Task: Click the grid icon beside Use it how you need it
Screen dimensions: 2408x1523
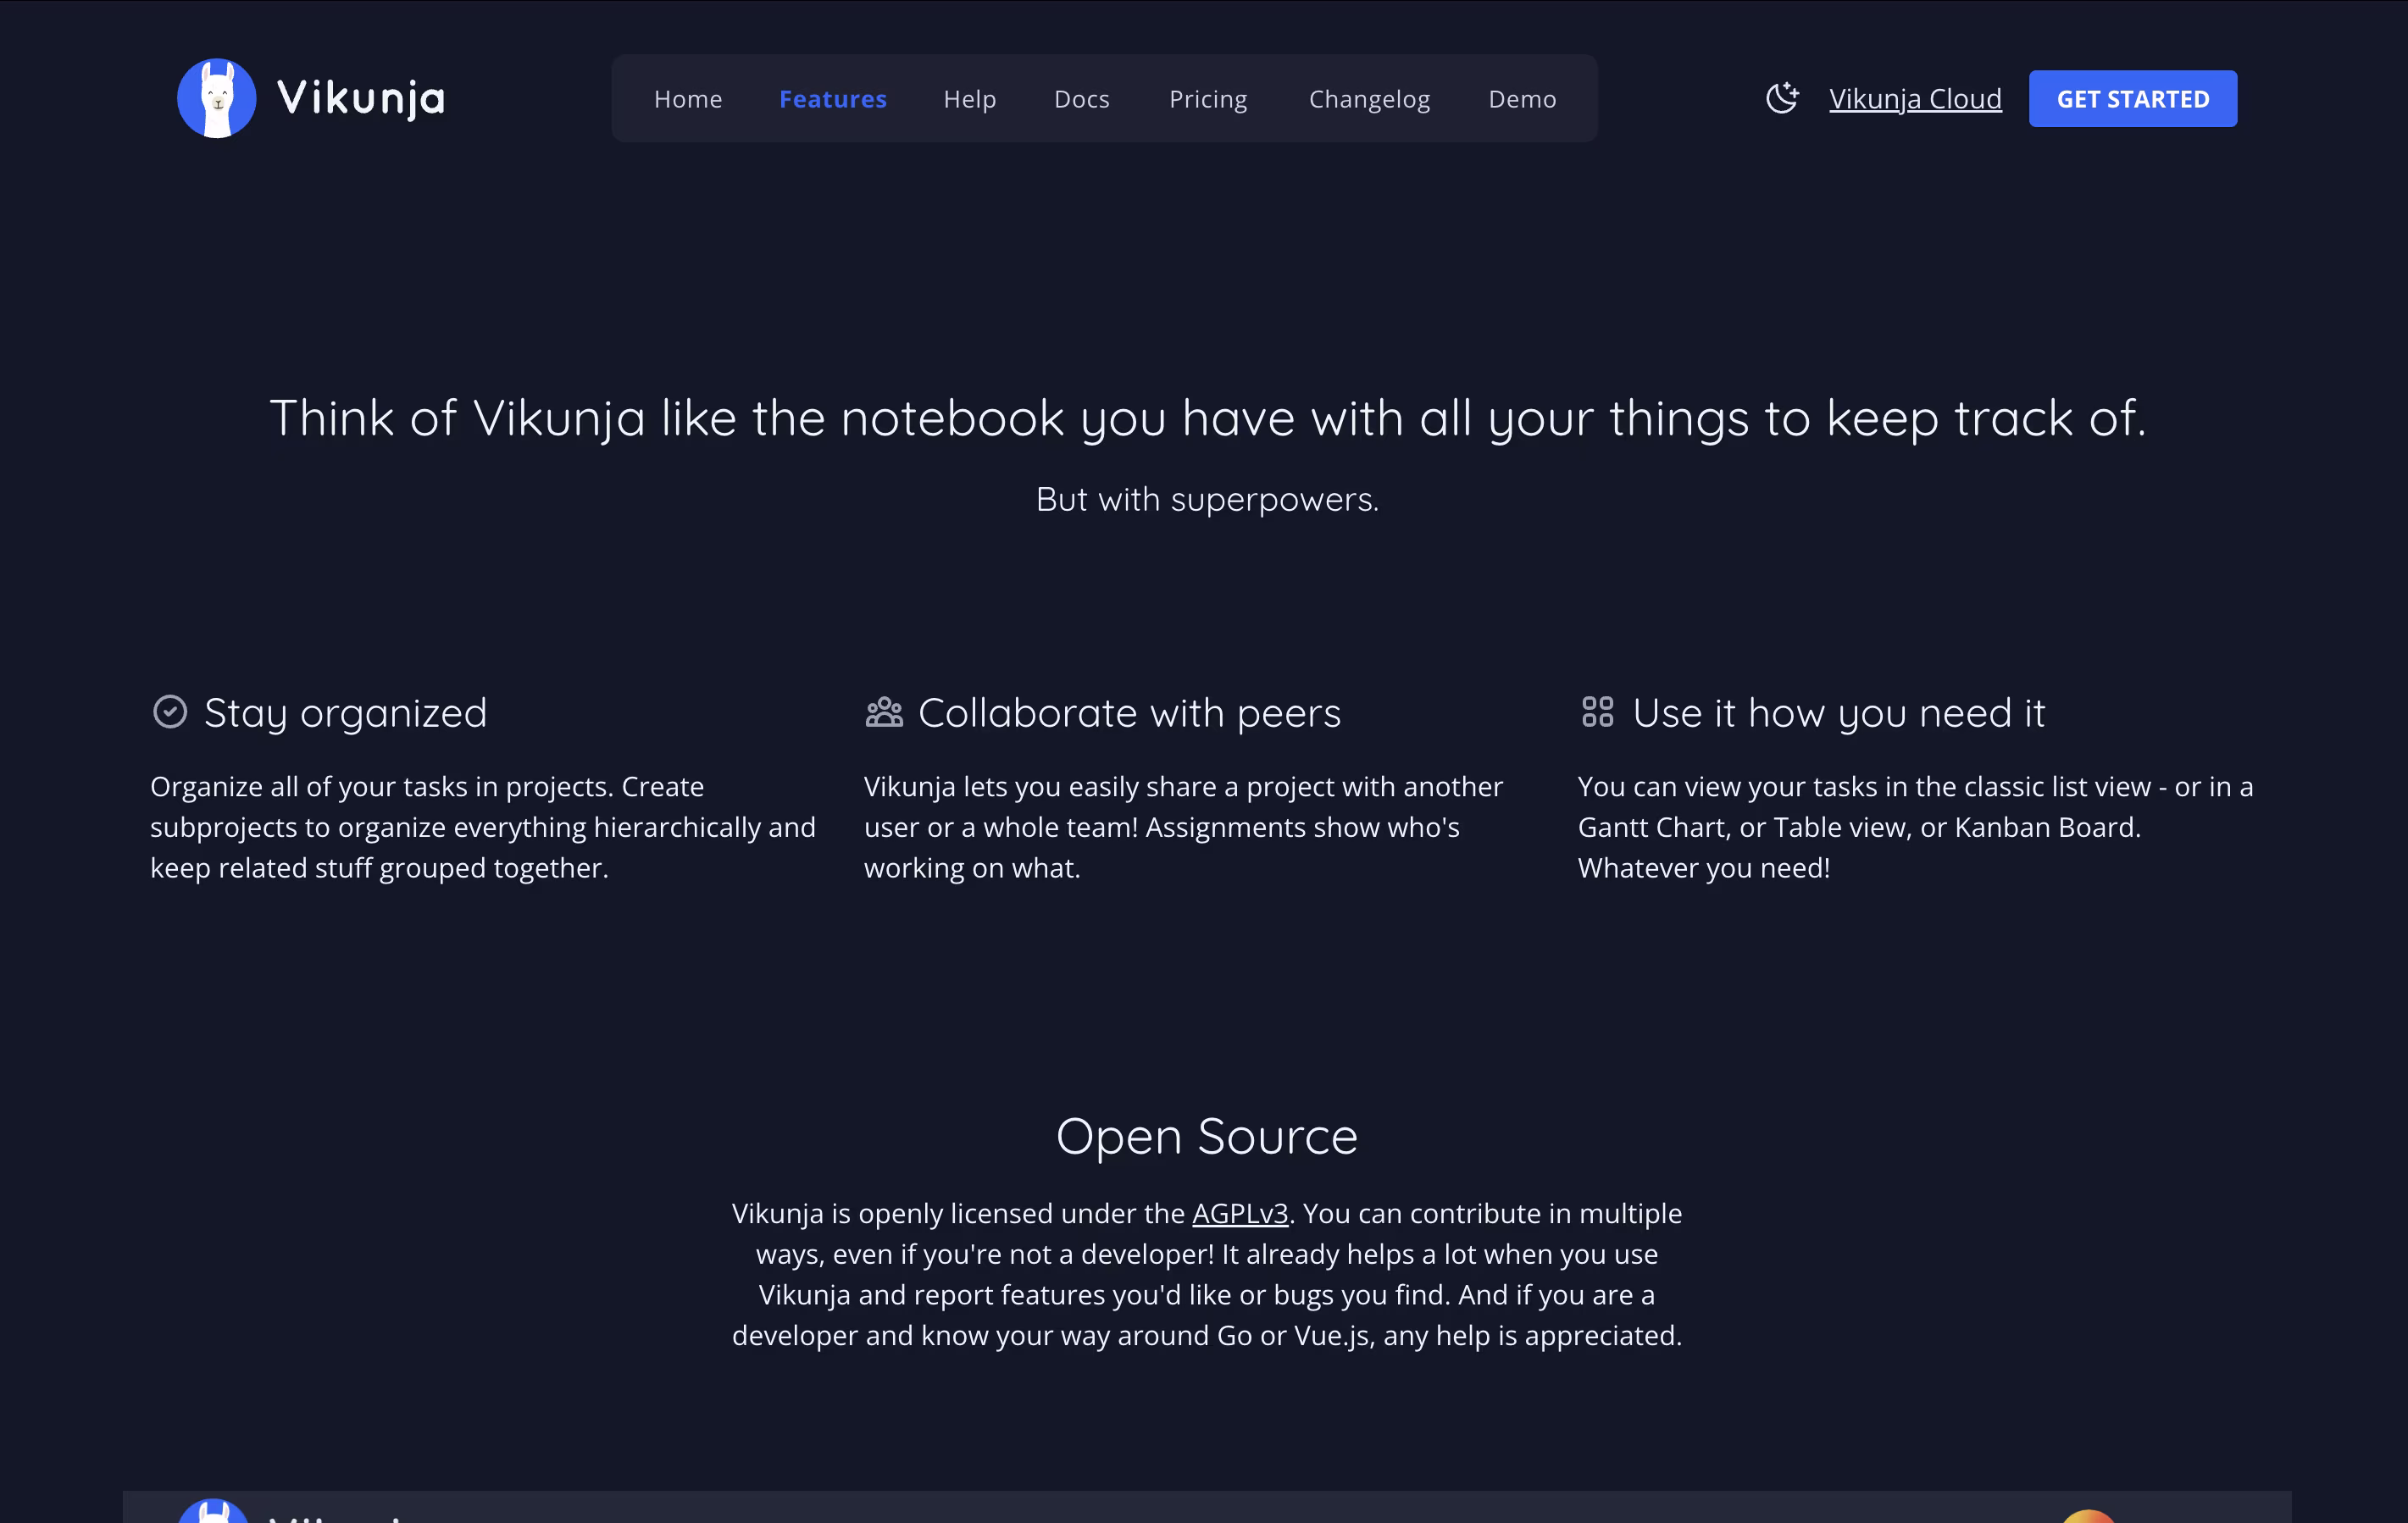Action: click(1597, 712)
